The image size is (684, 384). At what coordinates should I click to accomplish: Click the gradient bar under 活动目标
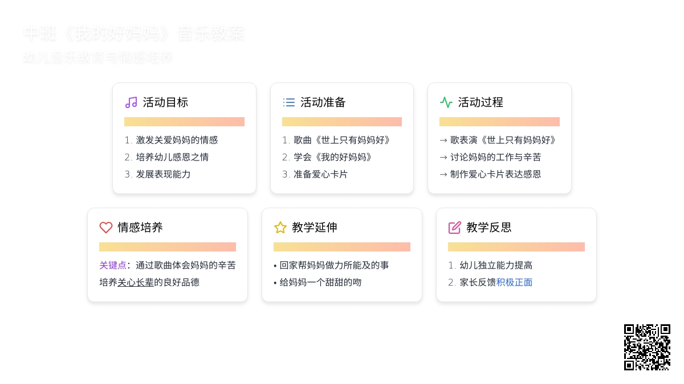tap(184, 122)
